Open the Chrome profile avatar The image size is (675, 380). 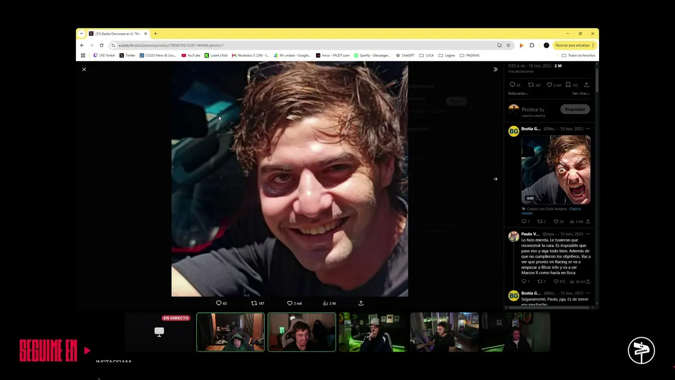(x=546, y=45)
